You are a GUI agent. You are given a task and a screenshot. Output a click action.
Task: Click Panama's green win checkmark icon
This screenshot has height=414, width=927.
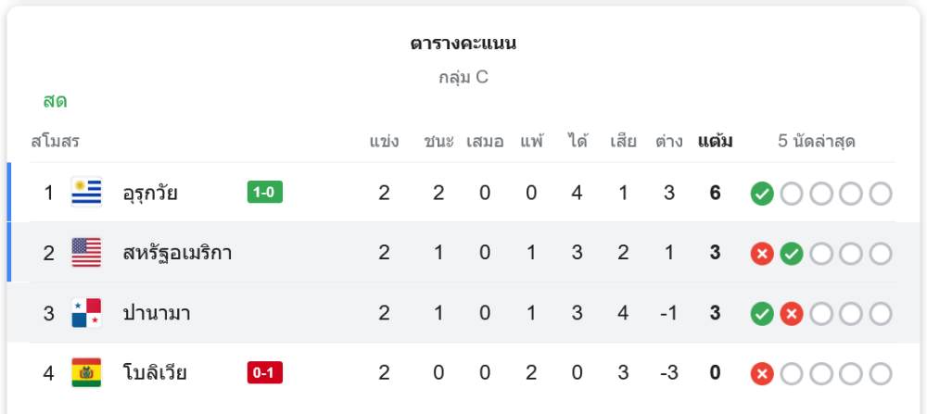[x=762, y=314]
